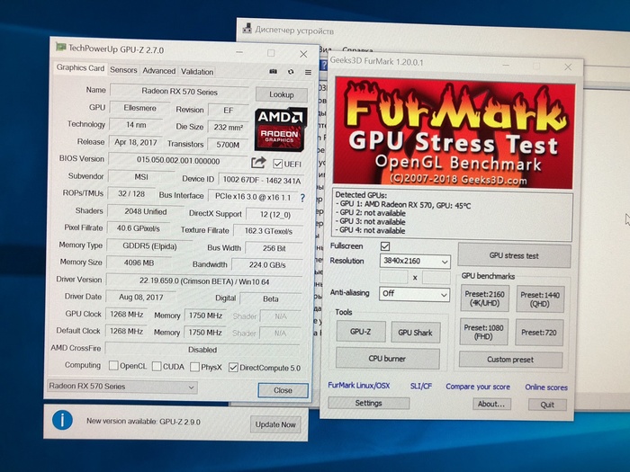Expand the Anti-aliasing dropdown
Image resolution: width=630 pixels, height=472 pixels.
[x=414, y=294]
